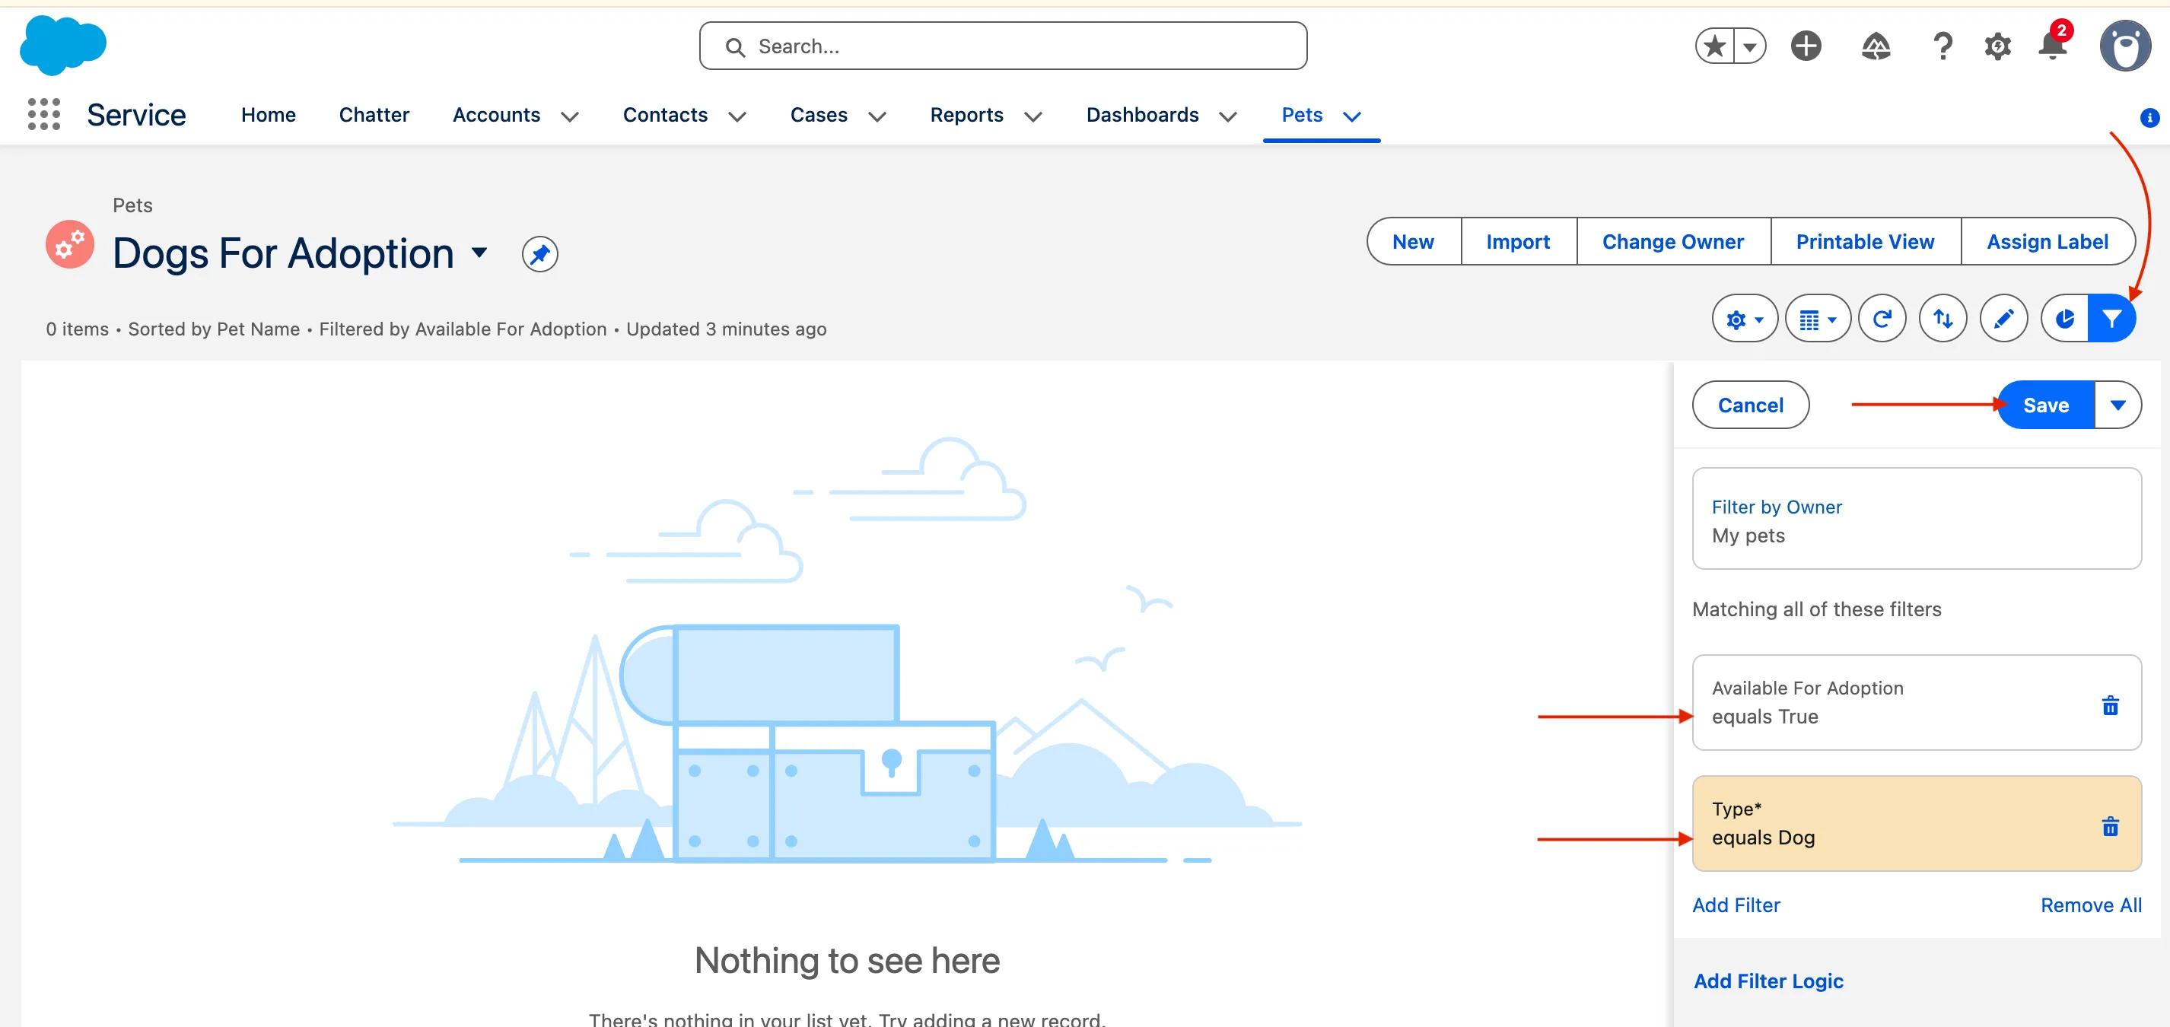Open the setup gear icon
This screenshot has height=1027, width=2170.
pyautogui.click(x=1997, y=46)
